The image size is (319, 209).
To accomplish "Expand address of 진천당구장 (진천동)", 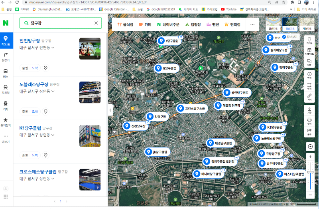I will click(x=53, y=48).
